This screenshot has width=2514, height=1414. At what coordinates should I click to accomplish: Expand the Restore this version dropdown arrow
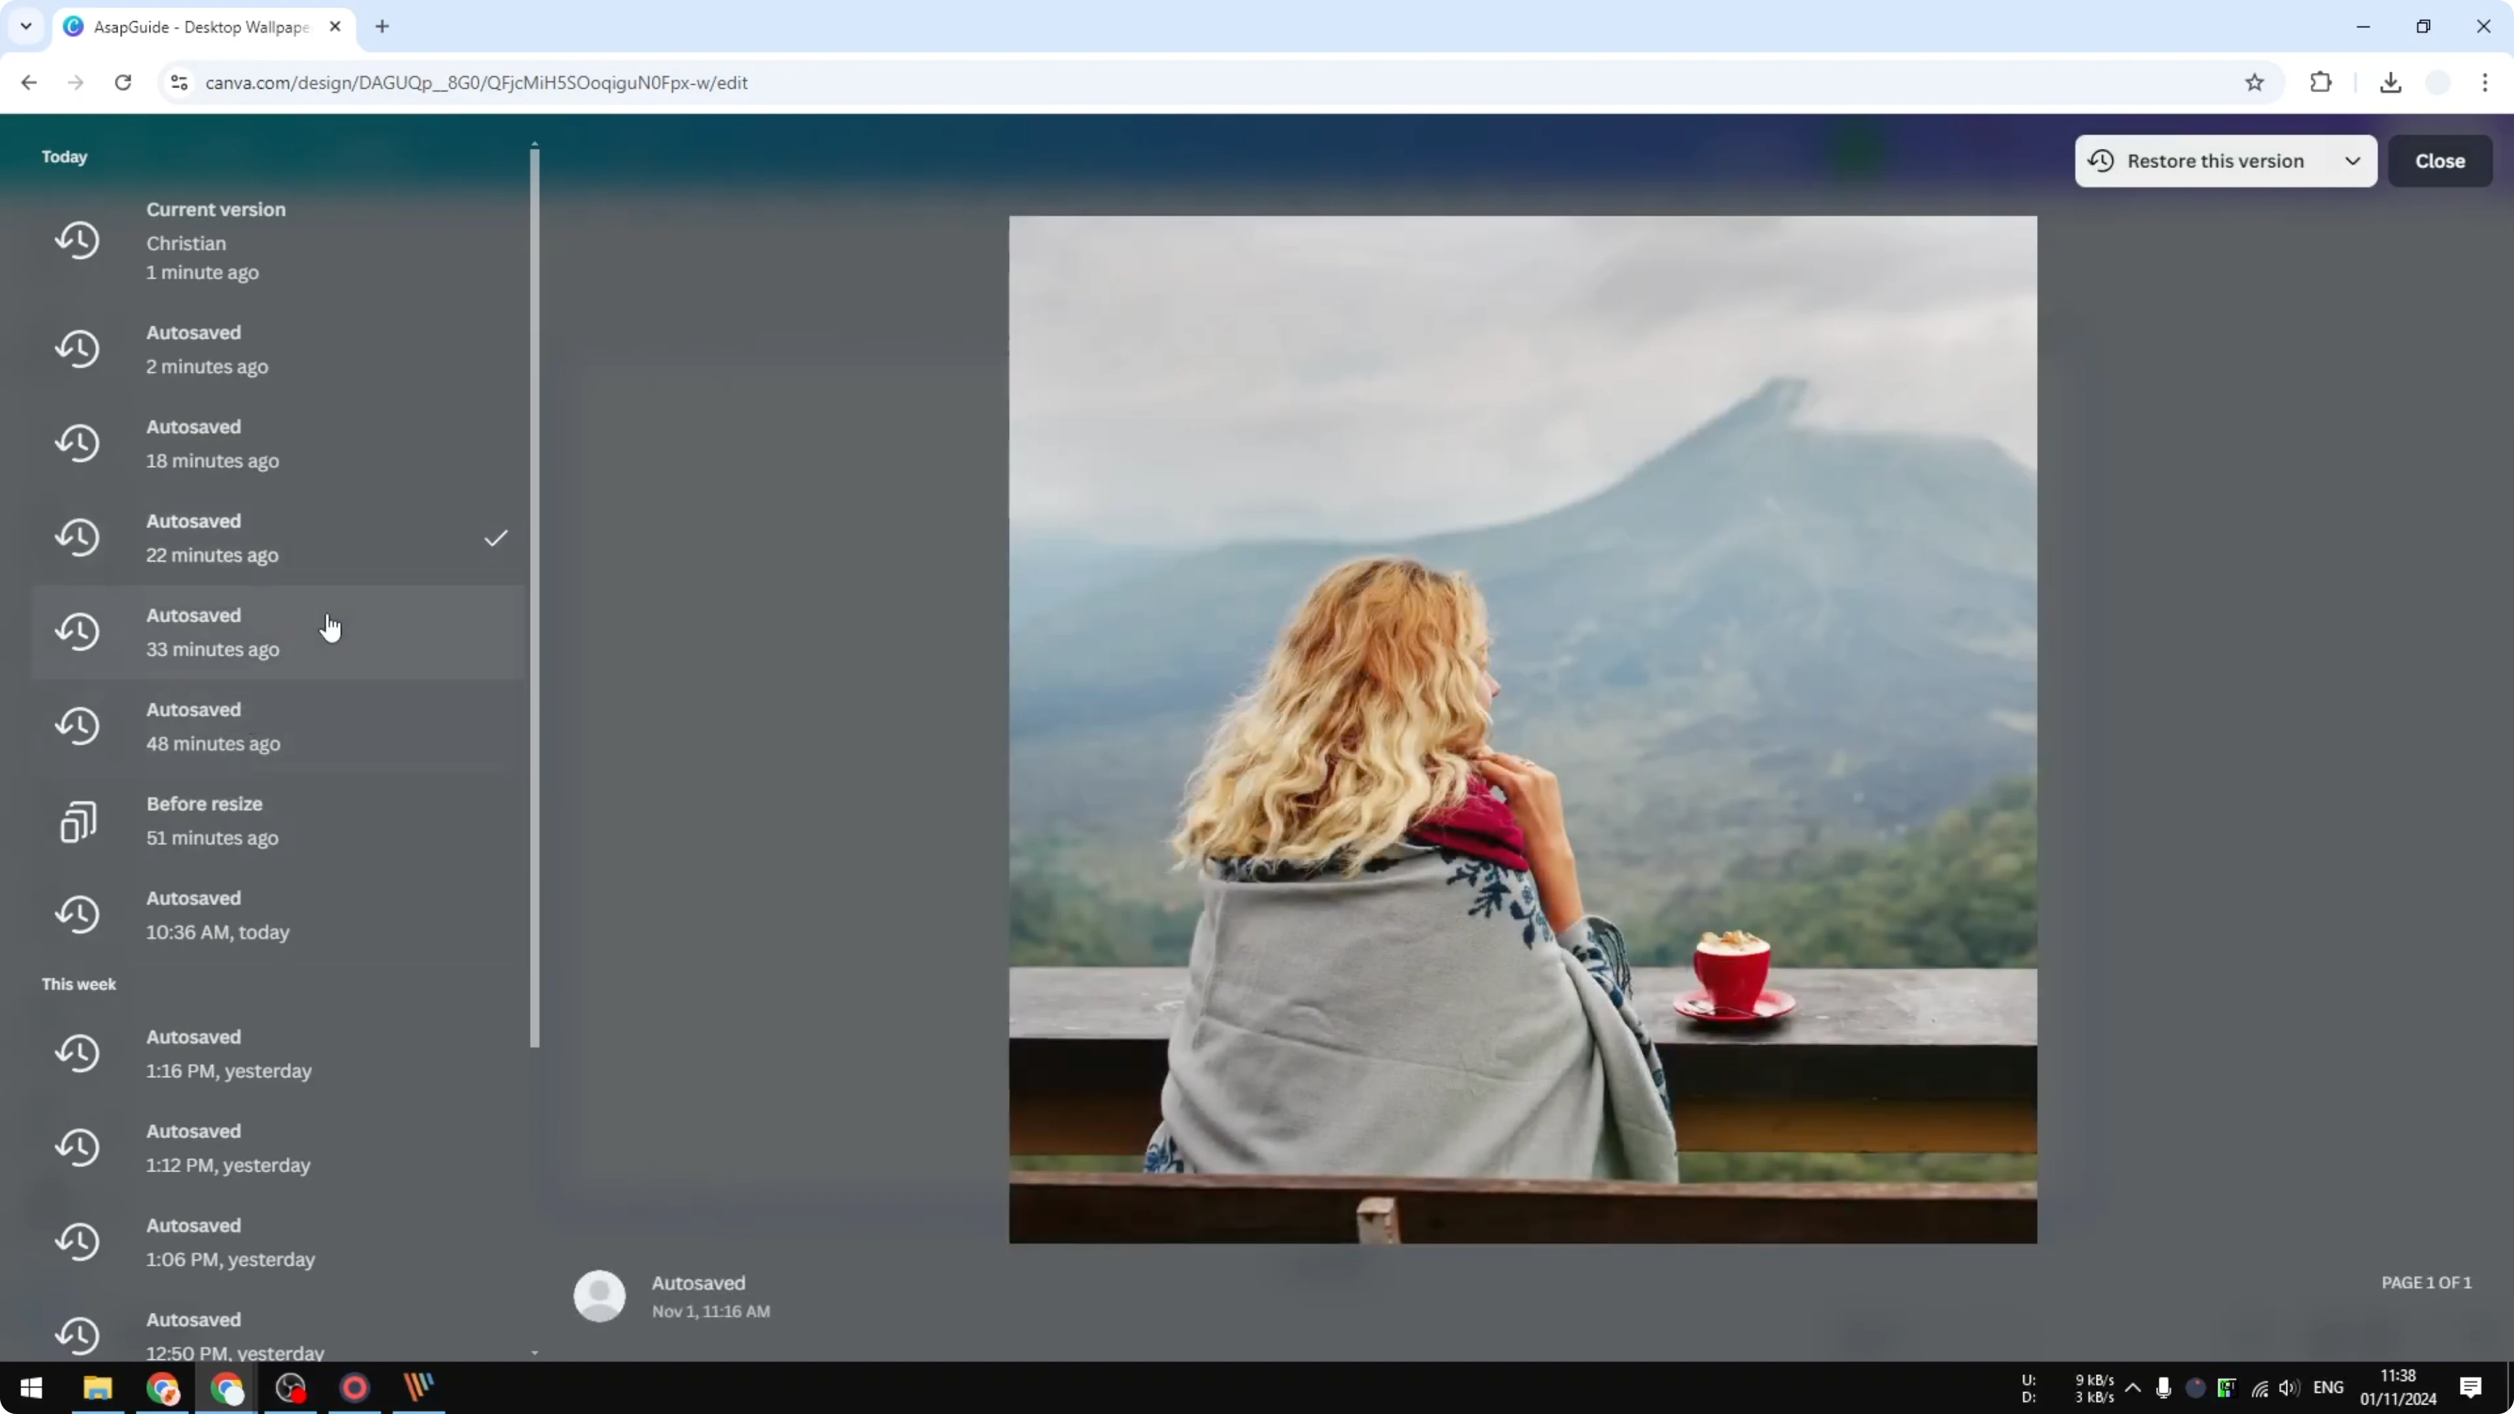(x=2353, y=161)
